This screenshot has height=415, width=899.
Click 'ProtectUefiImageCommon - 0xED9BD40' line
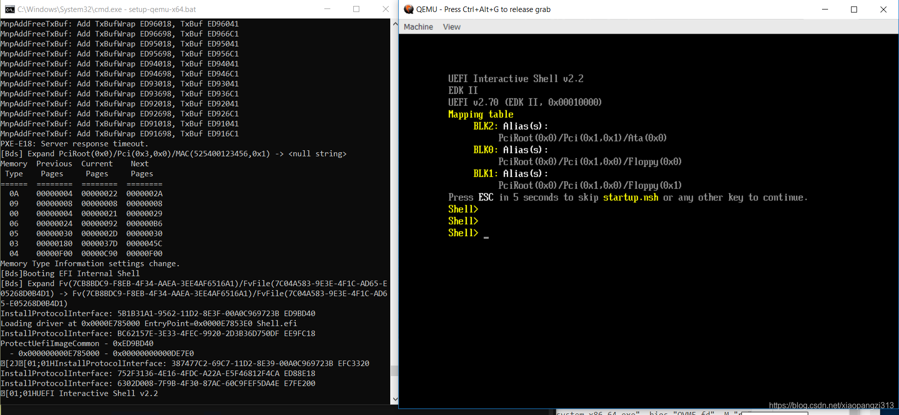click(77, 344)
